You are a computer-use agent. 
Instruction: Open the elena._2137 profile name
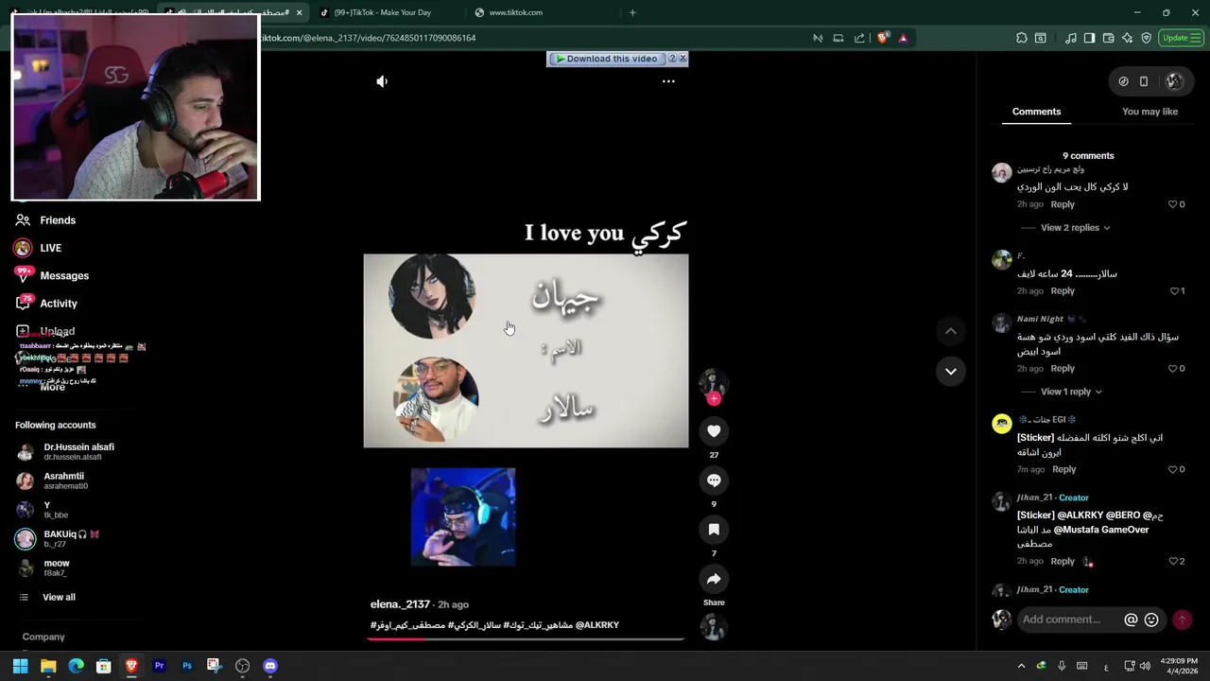tap(400, 604)
